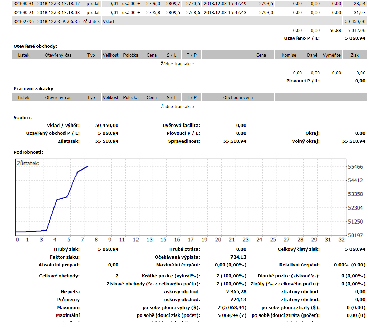Click the largest profit trade value 2 365,28
Screen dimensions: 381x322
click(236, 291)
